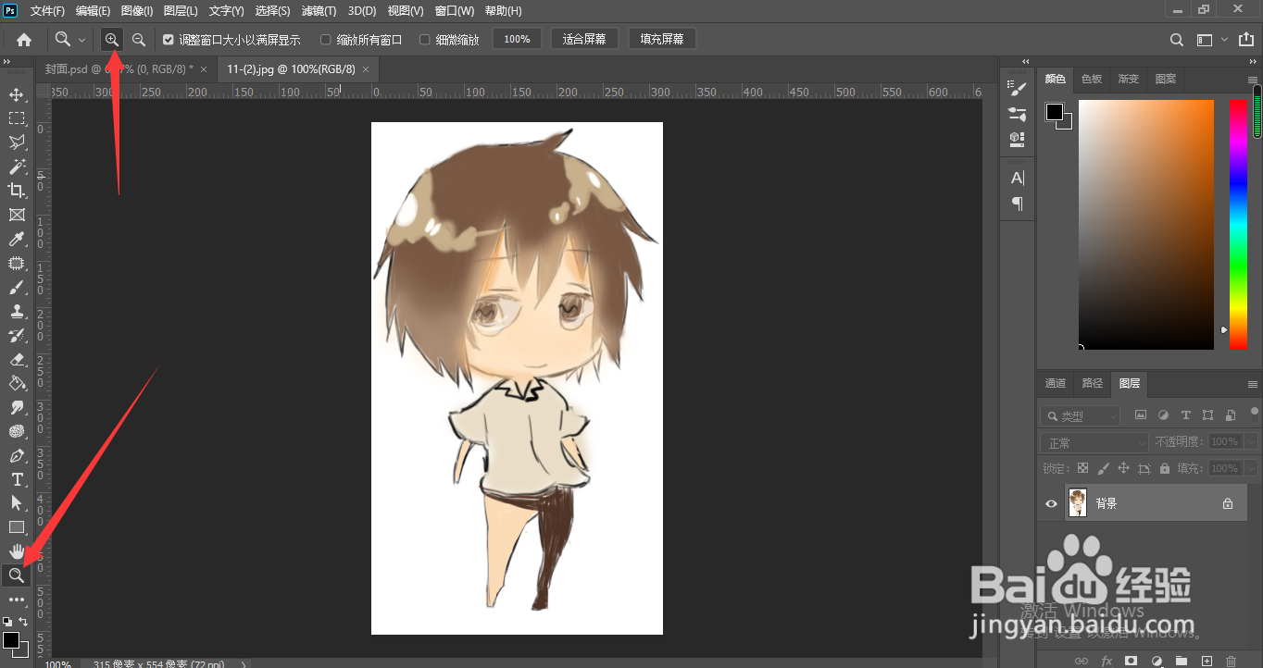Open the 文件(F) menu
The width and height of the screenshot is (1263, 668).
[x=47, y=11]
